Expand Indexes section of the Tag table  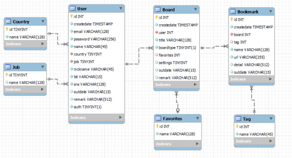click(271, 141)
